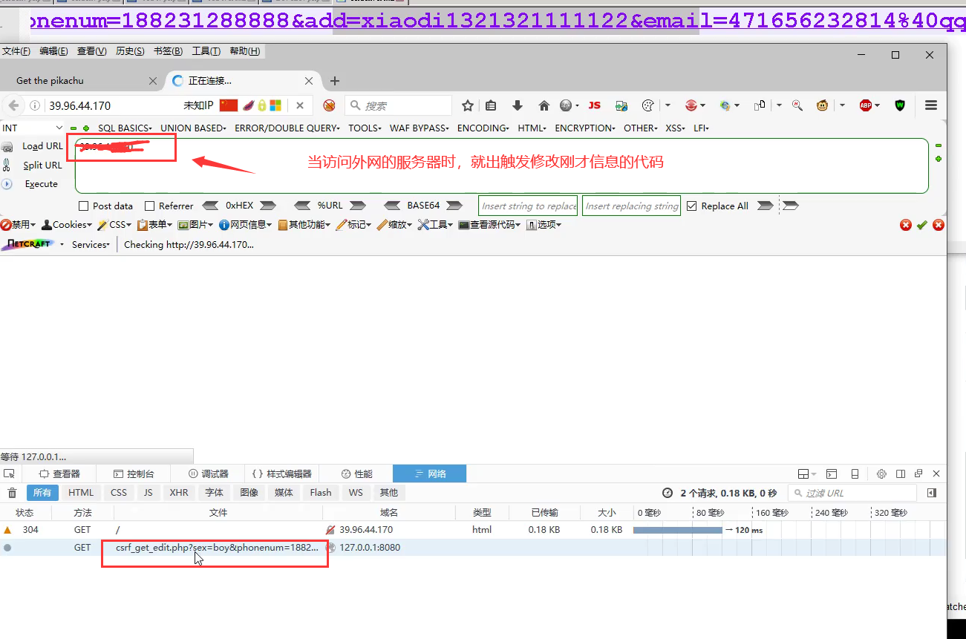Click the HackBar green plus icon

86,128
